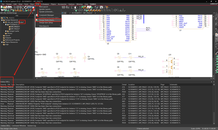Click capacitor C4 in schematic

coord(85,57)
